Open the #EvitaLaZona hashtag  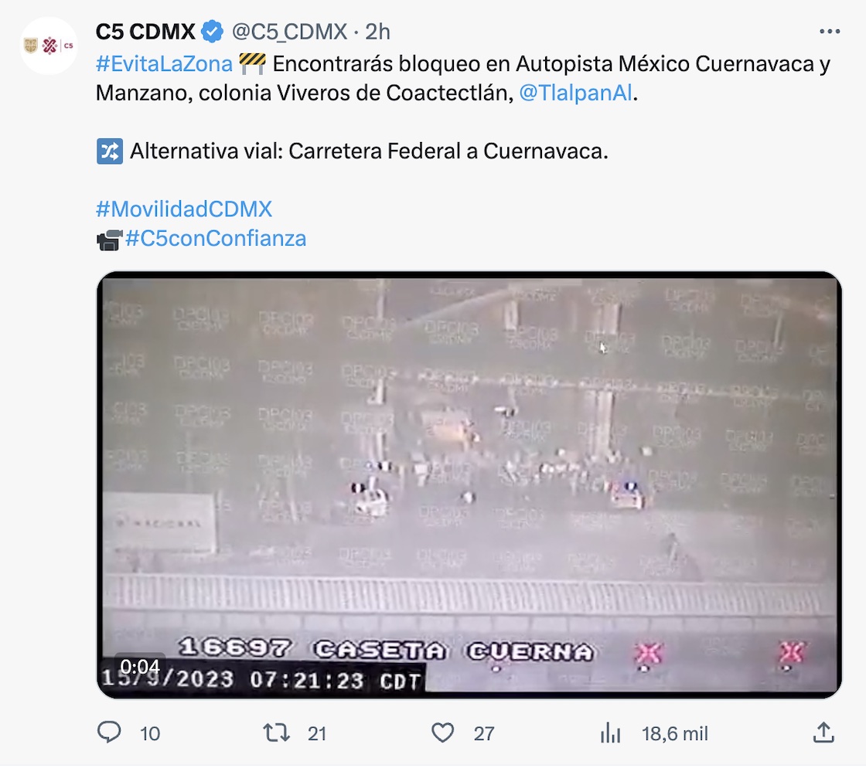click(x=164, y=64)
